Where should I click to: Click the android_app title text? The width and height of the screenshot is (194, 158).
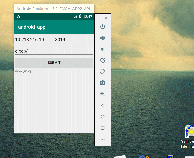point(32,27)
